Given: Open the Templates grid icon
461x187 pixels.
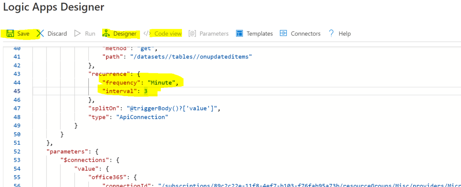Looking at the screenshot, I should point(240,33).
